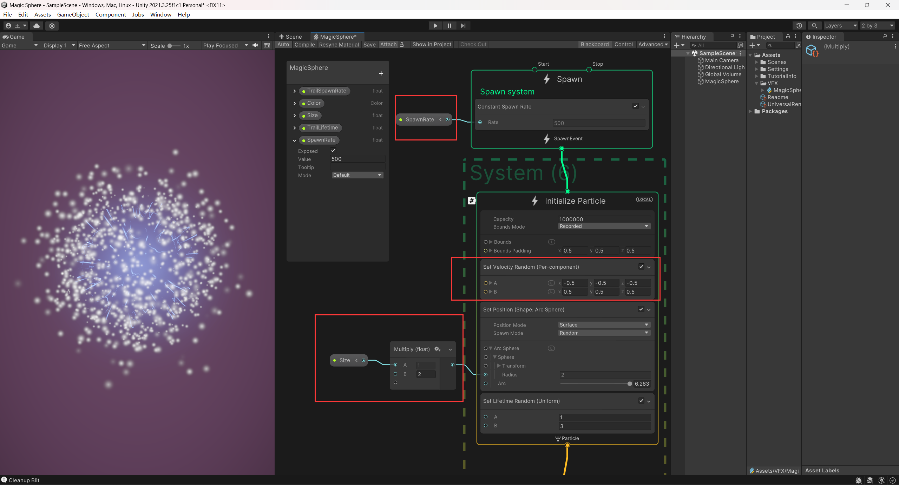The width and height of the screenshot is (899, 485).
Task: Open the GameObject menu
Action: click(x=73, y=14)
